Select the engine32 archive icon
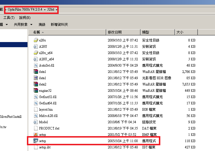The image size is (215, 151). (35, 91)
